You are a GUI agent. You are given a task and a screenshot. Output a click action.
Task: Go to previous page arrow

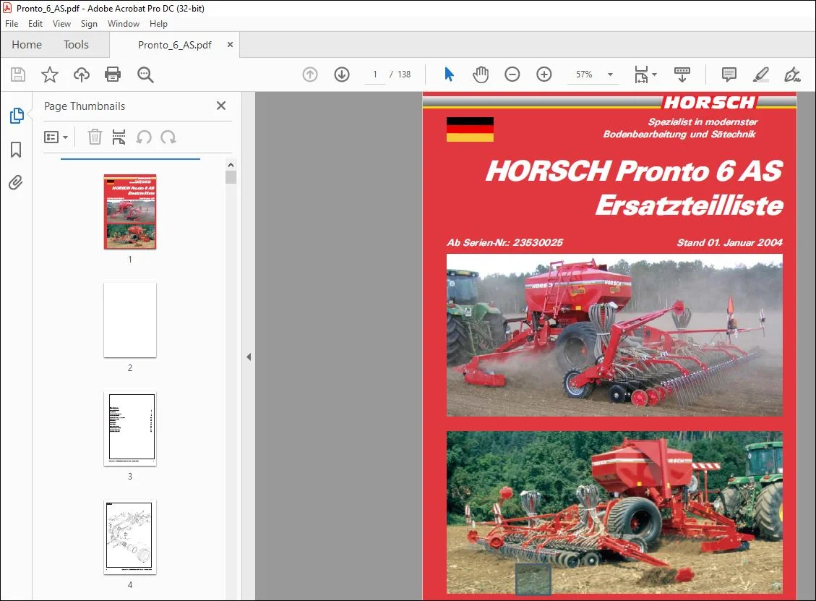(x=310, y=74)
